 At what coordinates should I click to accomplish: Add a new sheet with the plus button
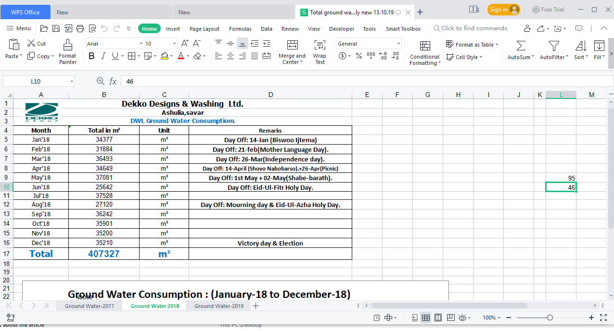click(256, 306)
